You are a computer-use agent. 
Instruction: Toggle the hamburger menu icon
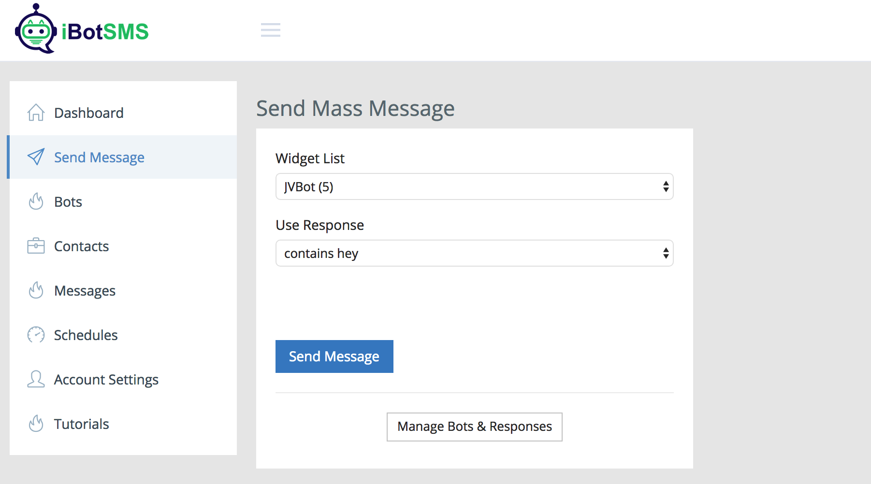270,30
